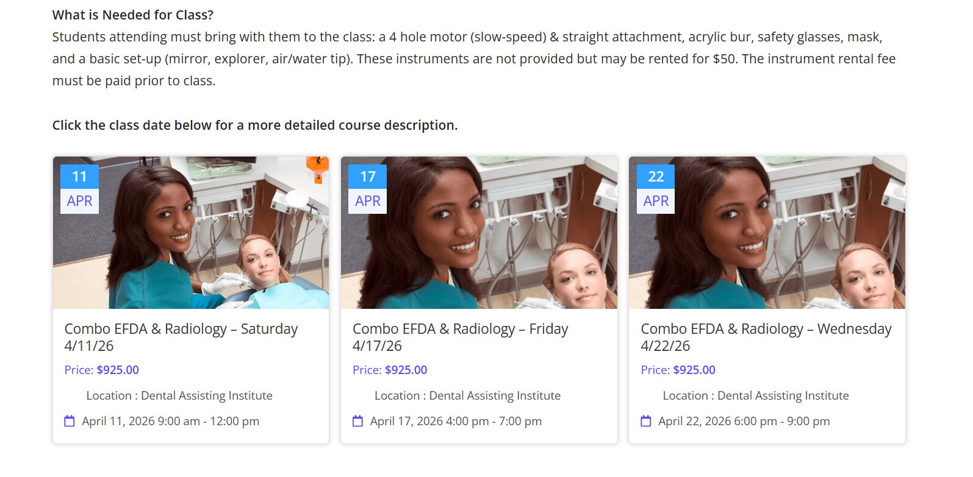Screen dimensions: 973x477
Task: Click the Wednesday class location text
Action: 755,396
